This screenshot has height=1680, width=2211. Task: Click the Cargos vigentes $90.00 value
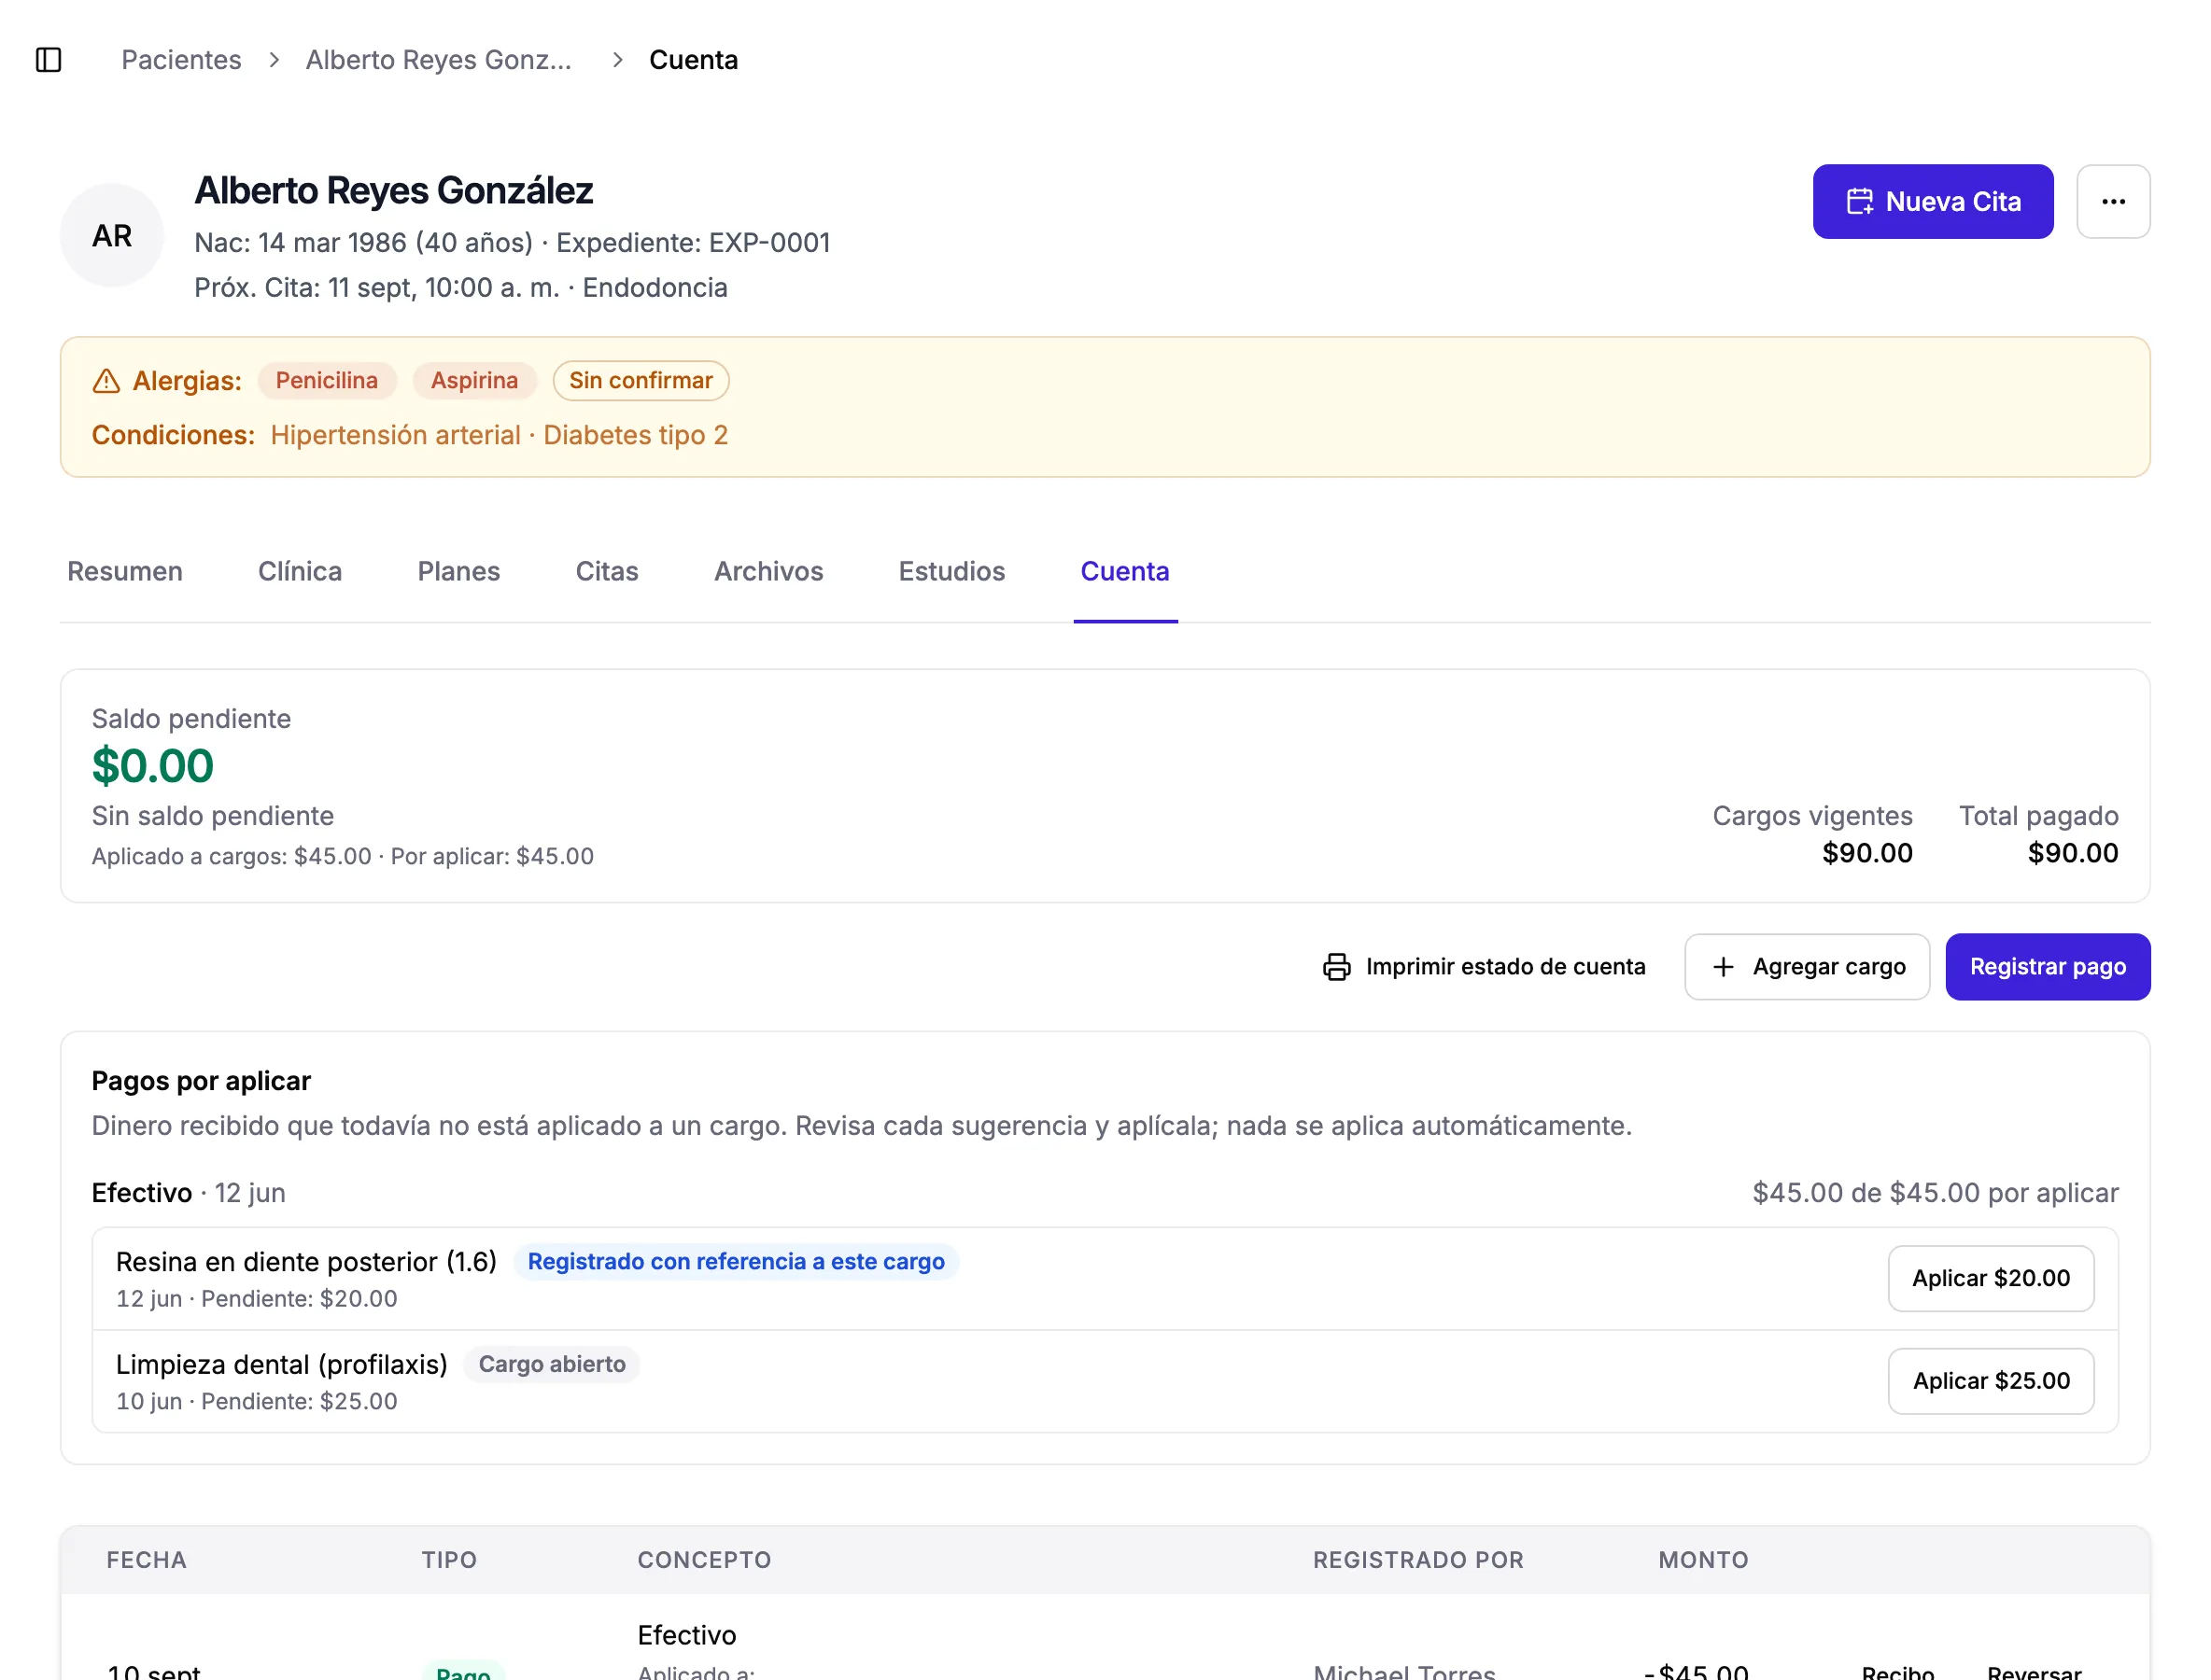[x=1866, y=853]
